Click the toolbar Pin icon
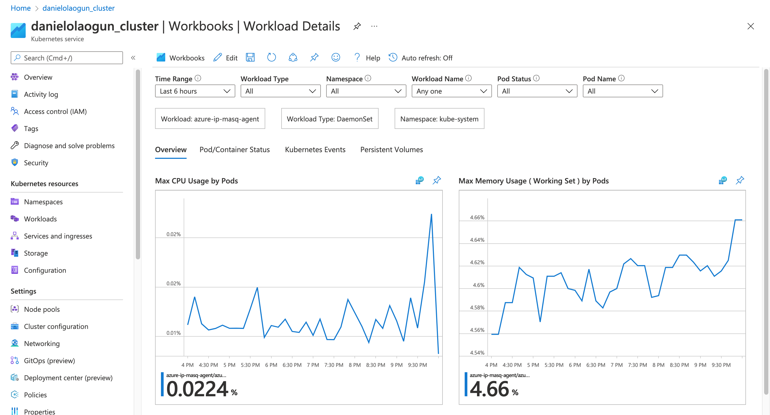Screen dimensions: 770x415 [314, 57]
